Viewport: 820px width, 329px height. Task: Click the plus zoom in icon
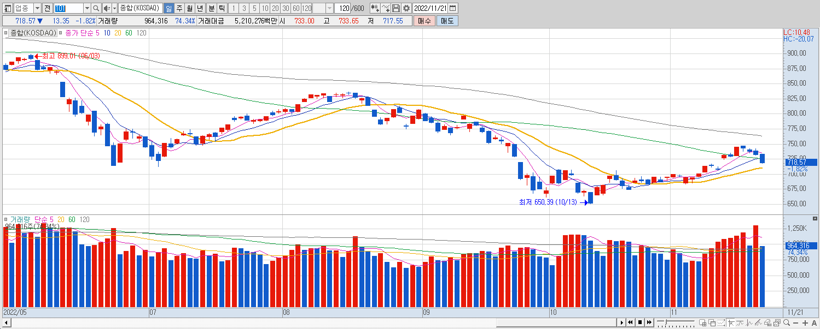[805, 323]
